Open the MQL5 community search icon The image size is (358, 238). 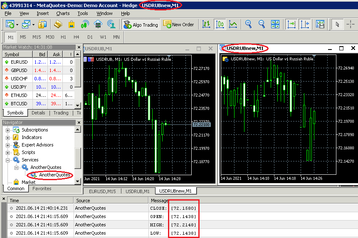111,24
